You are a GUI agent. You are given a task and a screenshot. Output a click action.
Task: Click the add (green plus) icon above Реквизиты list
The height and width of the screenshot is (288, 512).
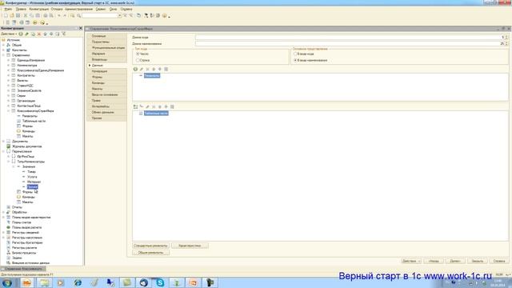[x=135, y=70]
